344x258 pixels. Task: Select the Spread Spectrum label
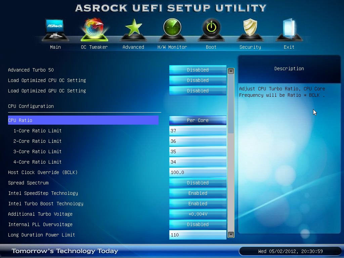pos(28,183)
